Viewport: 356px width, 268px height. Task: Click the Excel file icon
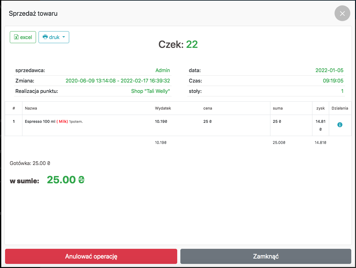click(17, 37)
